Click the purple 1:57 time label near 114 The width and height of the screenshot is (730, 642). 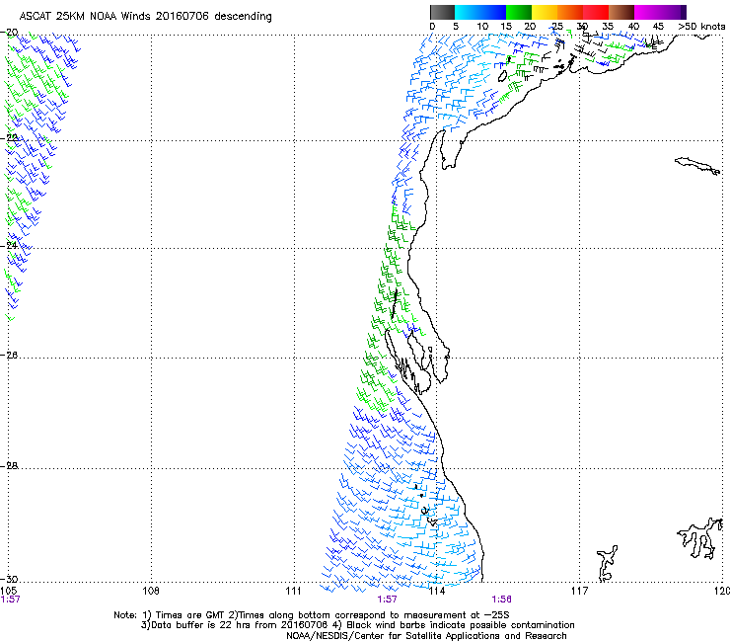point(387,600)
